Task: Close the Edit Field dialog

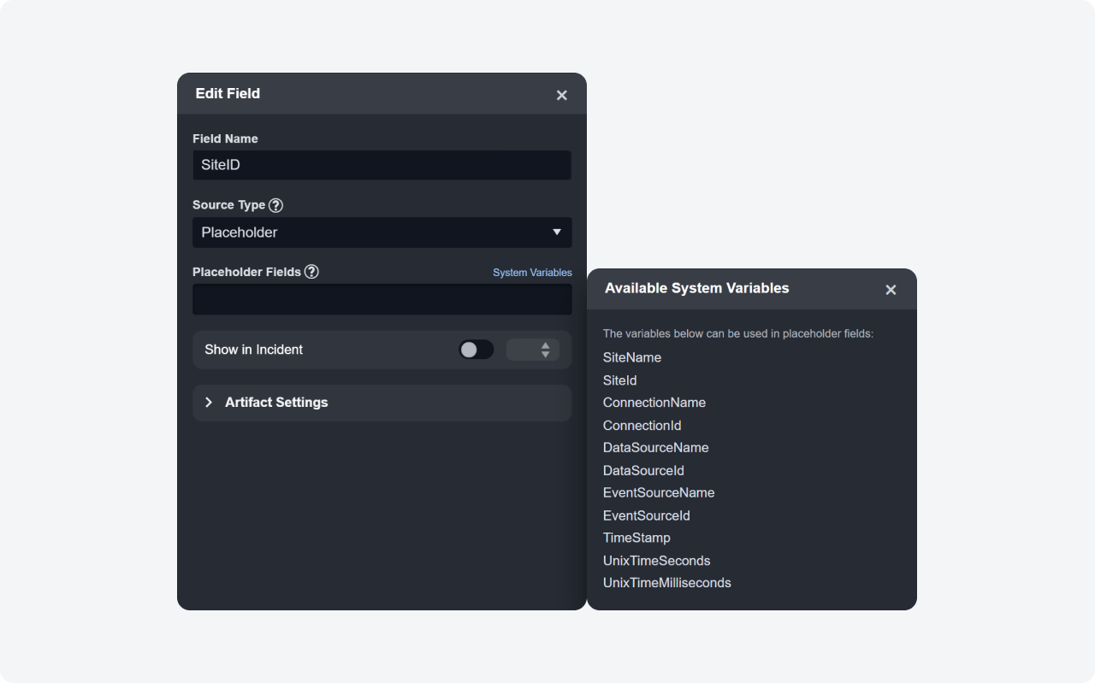Action: click(x=561, y=95)
